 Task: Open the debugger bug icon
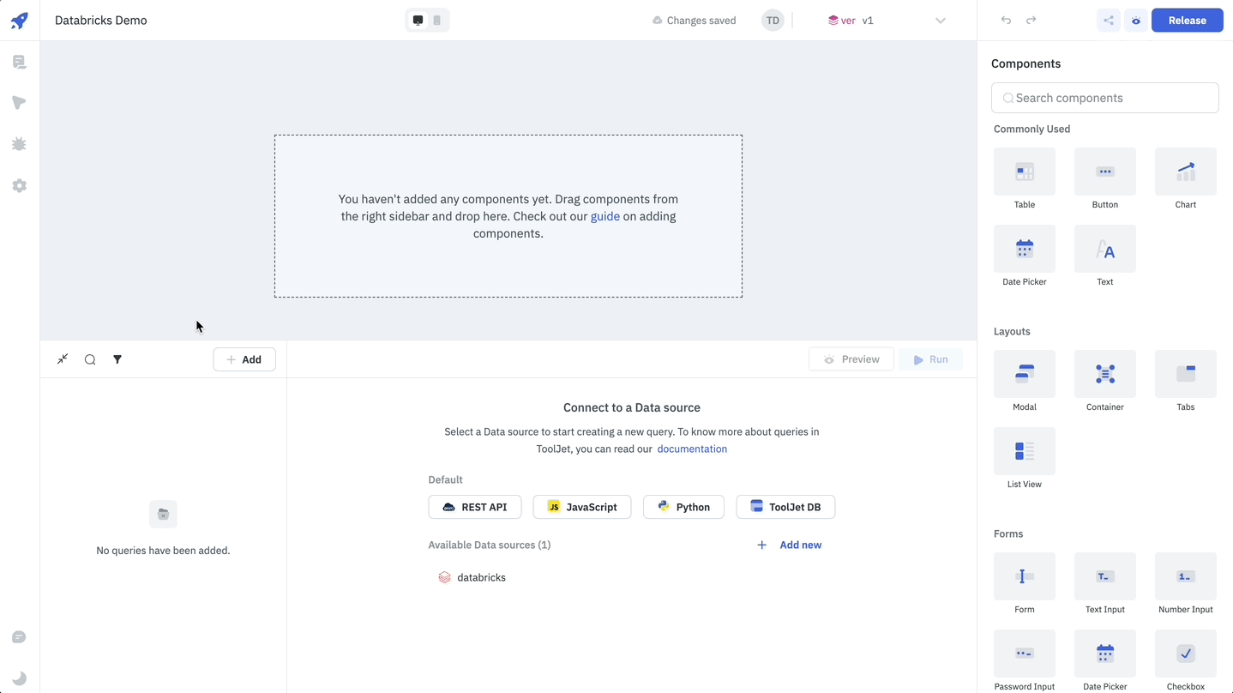click(19, 144)
